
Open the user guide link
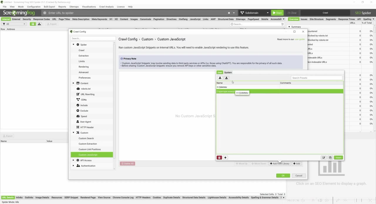coord(300,39)
